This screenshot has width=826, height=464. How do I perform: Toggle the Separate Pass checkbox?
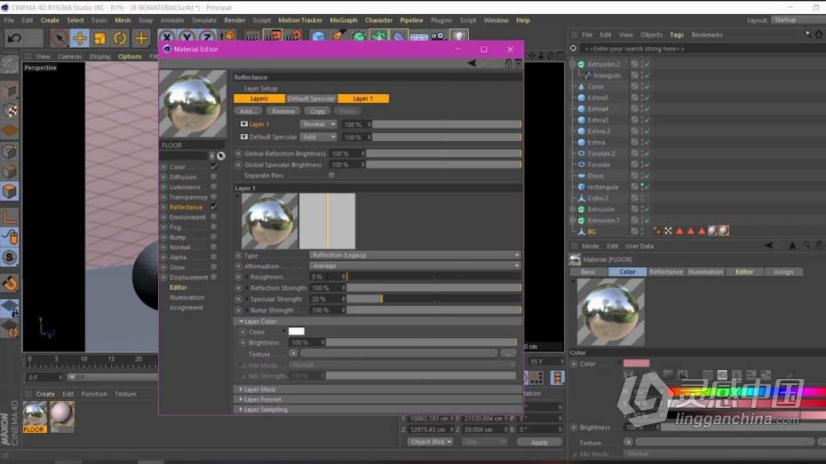pos(331,175)
